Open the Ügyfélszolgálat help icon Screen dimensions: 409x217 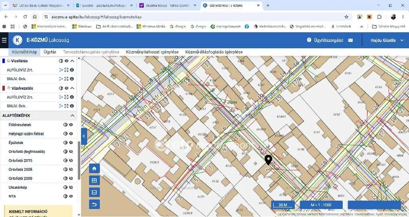[x=309, y=40]
